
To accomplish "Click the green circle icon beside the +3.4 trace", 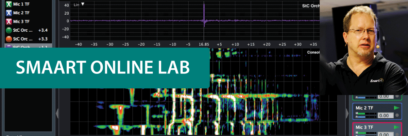I will (9, 30).
